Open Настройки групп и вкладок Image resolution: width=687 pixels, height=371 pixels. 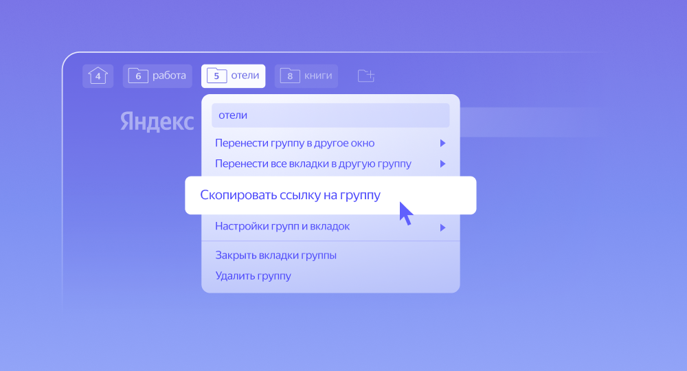330,227
